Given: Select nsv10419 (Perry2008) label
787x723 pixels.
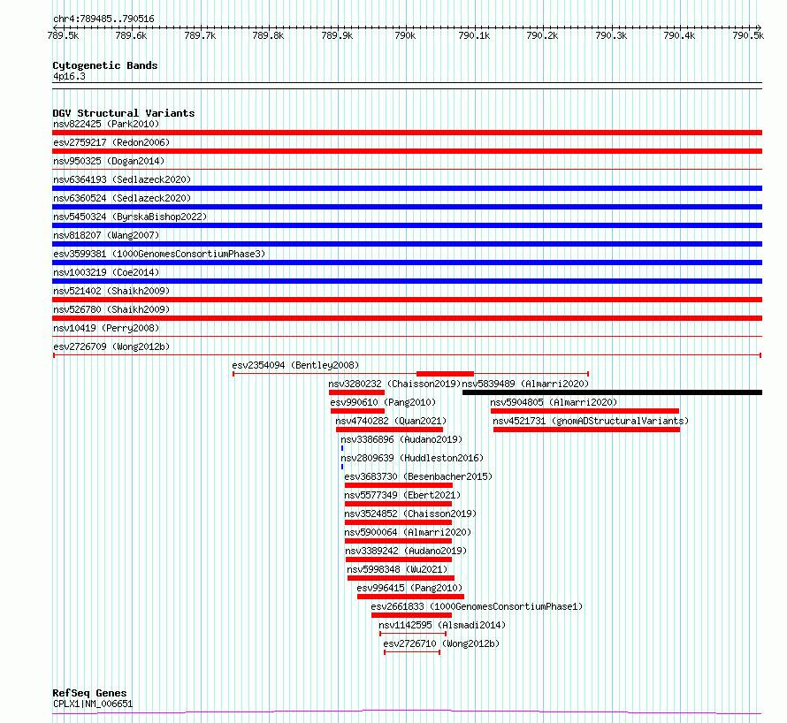Looking at the screenshot, I should [106, 328].
